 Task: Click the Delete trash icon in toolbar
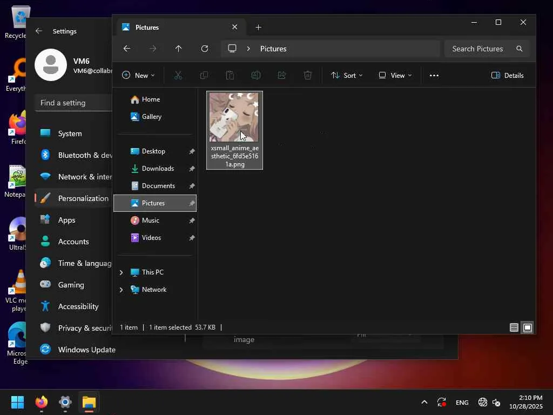click(308, 76)
